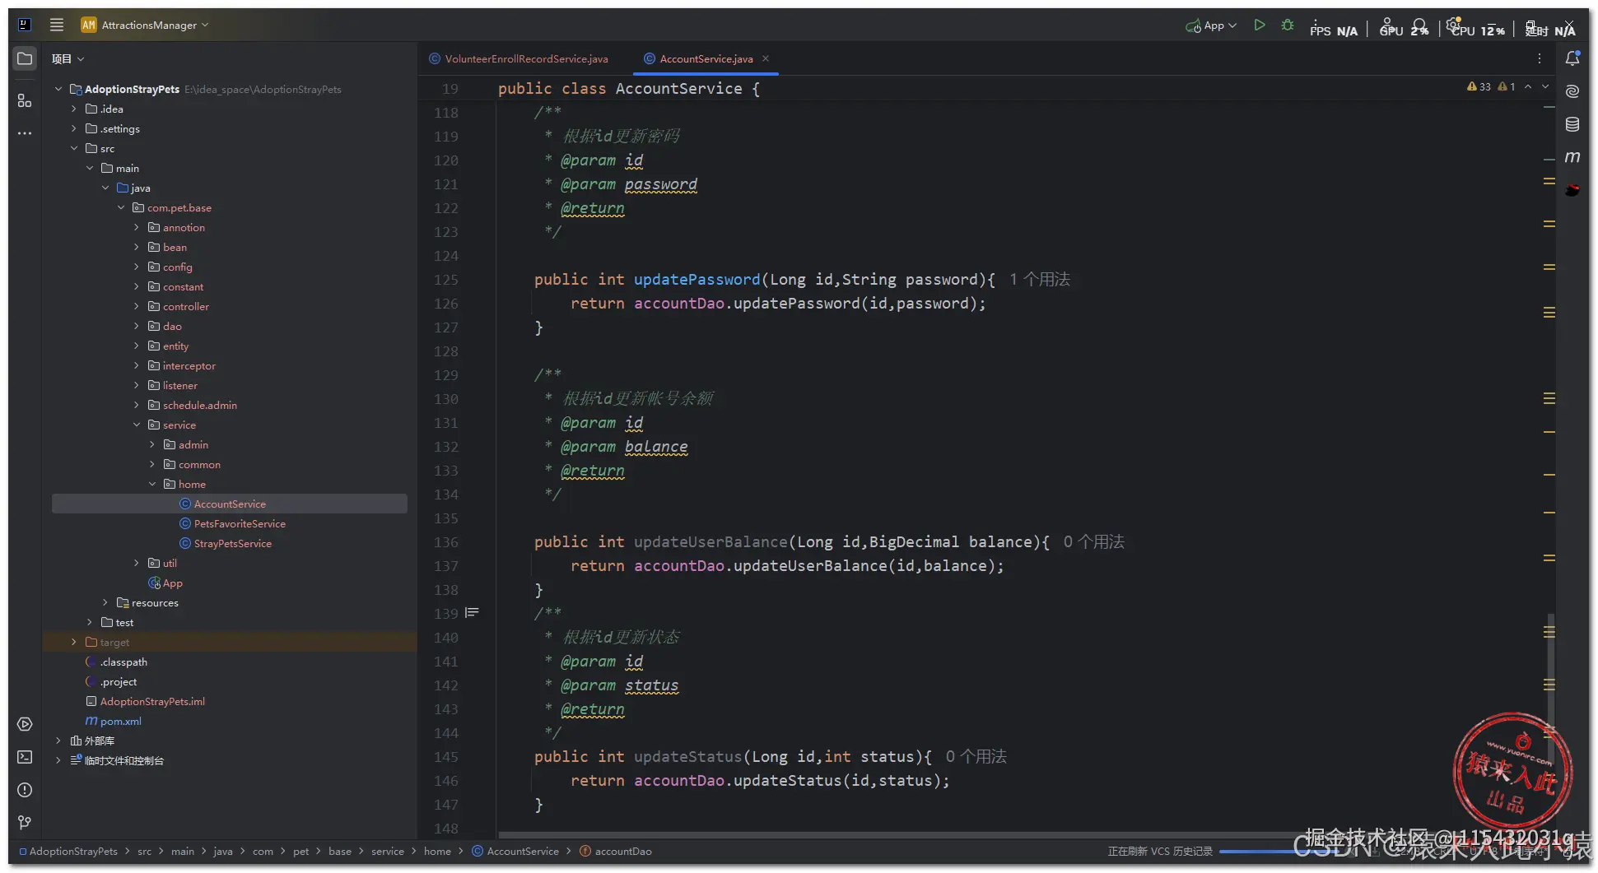Close the AccountService.java tab
The height and width of the screenshot is (873, 1598).
(x=766, y=58)
